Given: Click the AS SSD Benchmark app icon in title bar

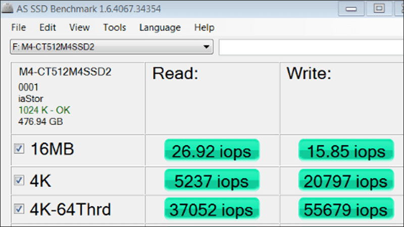Looking at the screenshot, I should click(7, 8).
